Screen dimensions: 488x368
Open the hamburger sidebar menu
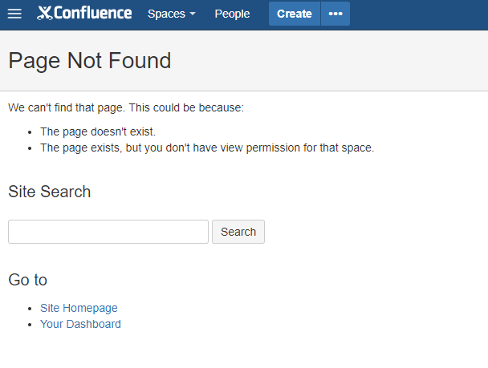(14, 14)
